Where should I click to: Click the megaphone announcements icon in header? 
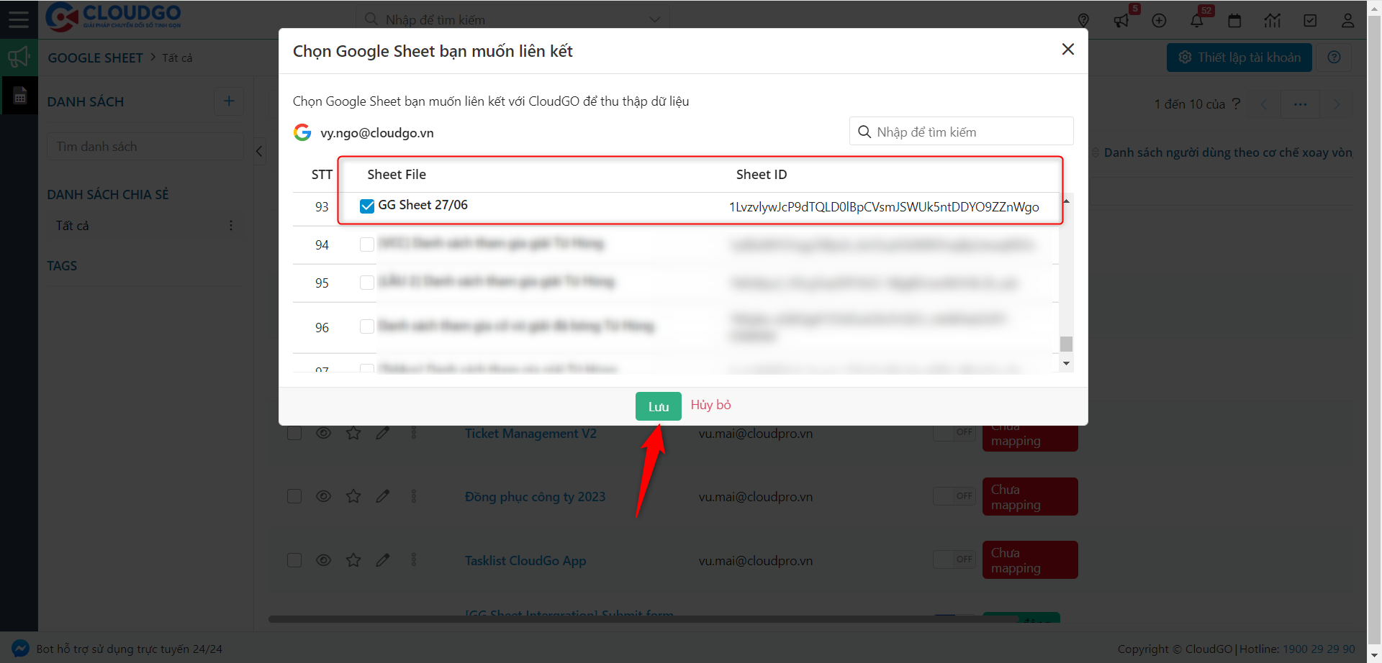pyautogui.click(x=1121, y=20)
